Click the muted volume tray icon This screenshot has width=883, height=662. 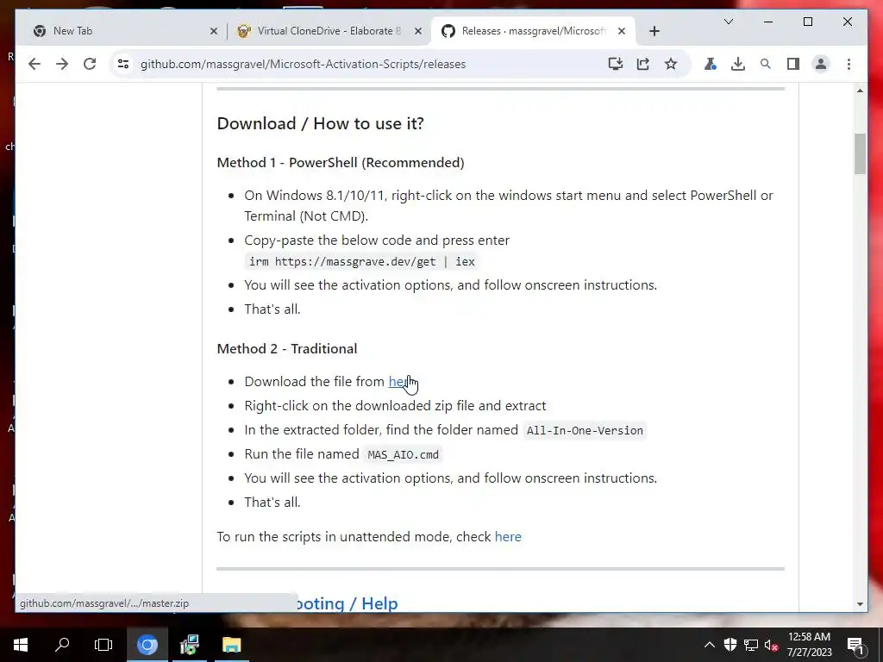click(x=771, y=645)
